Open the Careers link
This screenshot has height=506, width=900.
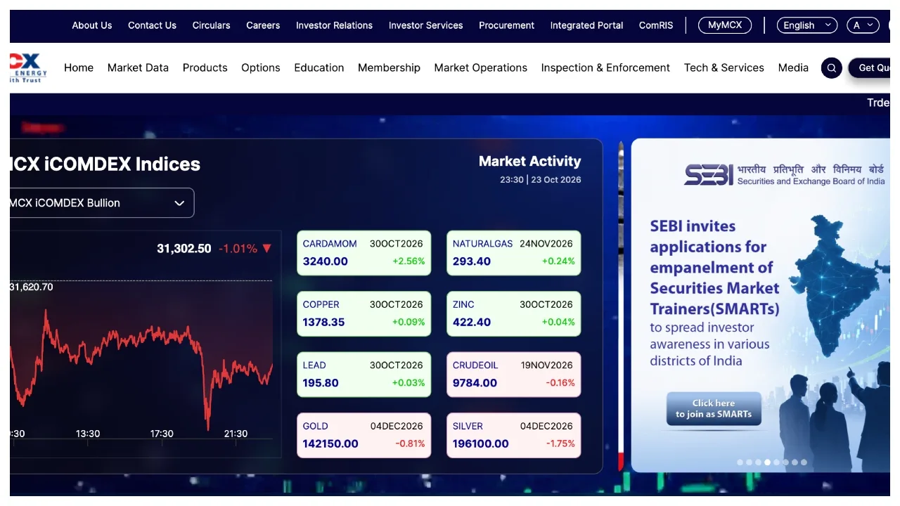click(x=263, y=25)
